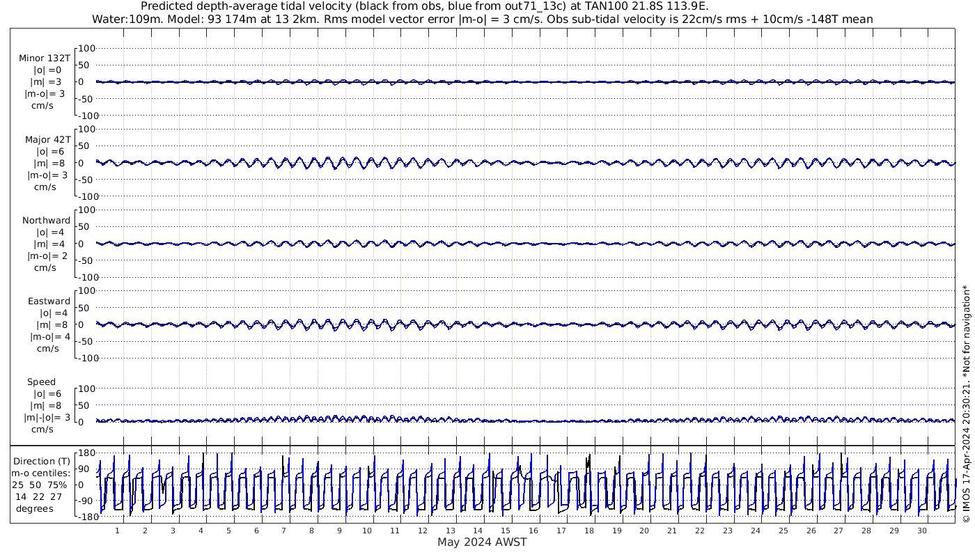Click the day '1' x-axis label

pyautogui.click(x=117, y=531)
